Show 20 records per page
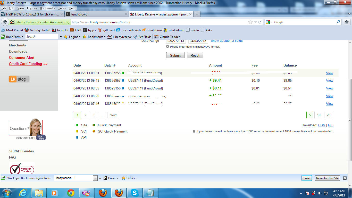Image resolution: width=352 pixels, height=198 pixels. click(x=328, y=115)
